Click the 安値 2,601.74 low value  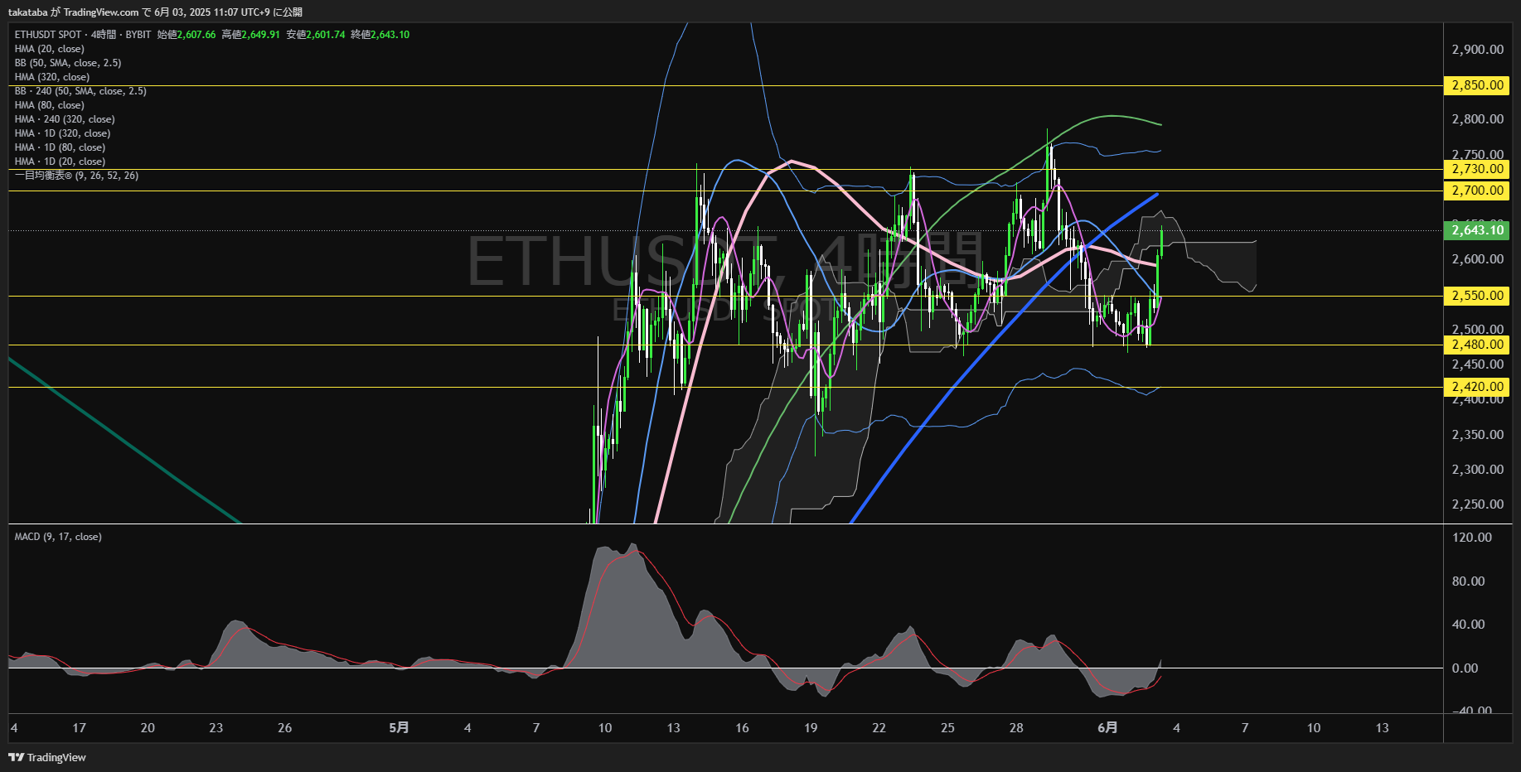pos(316,35)
